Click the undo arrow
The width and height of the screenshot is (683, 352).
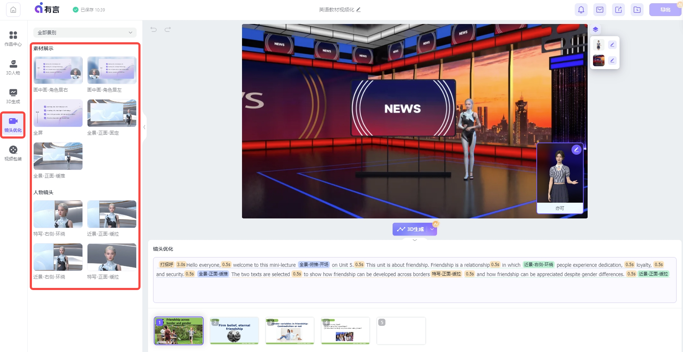click(154, 29)
